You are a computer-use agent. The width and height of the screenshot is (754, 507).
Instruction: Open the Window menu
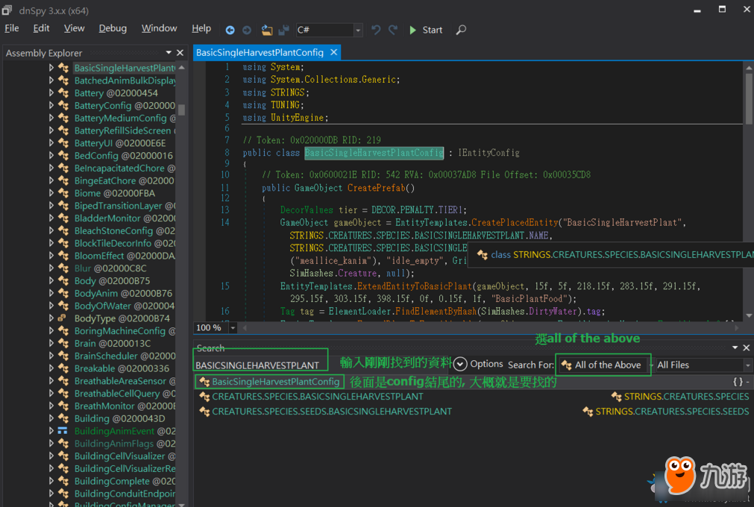159,28
